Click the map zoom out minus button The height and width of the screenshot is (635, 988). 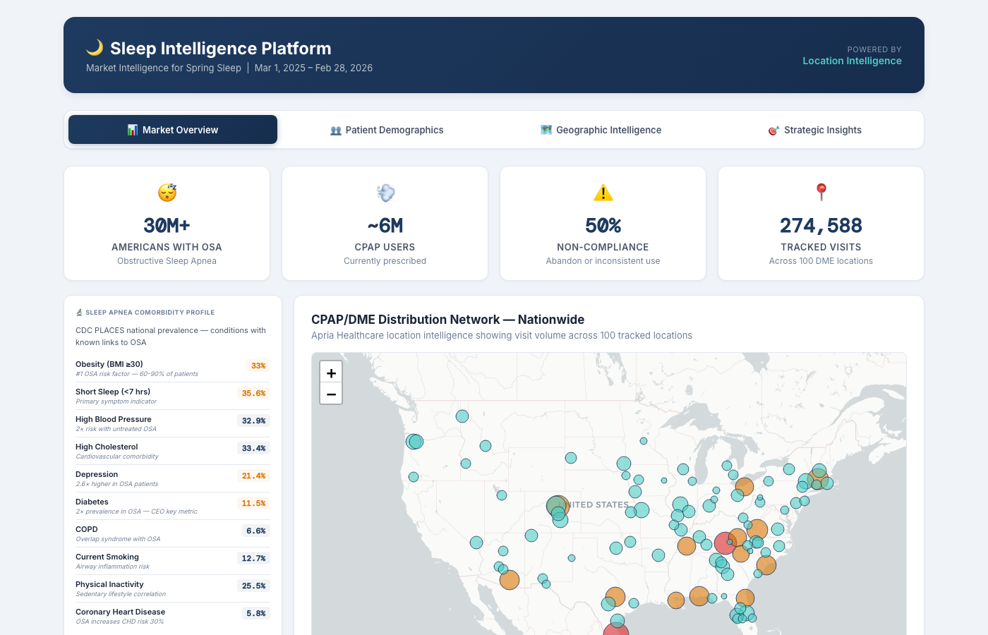(x=330, y=394)
